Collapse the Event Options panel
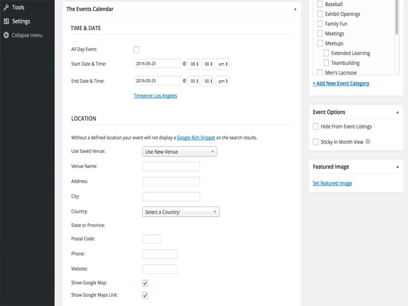 (397, 112)
